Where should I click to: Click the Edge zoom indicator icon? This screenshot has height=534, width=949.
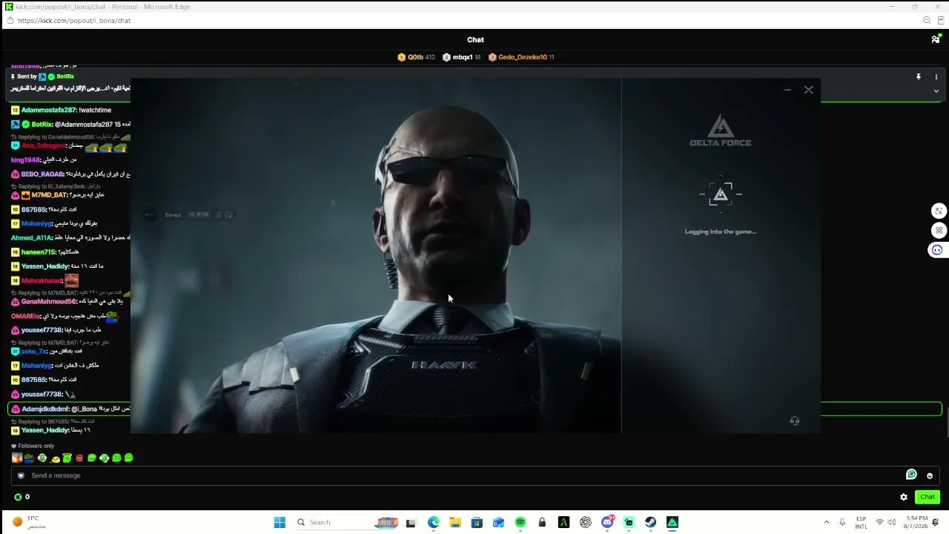(x=927, y=21)
